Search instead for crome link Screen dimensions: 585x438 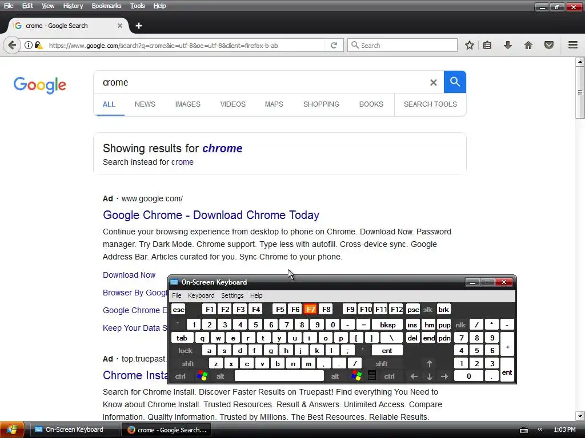tap(182, 162)
